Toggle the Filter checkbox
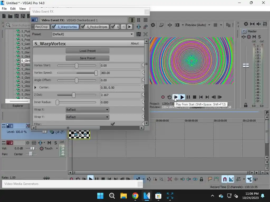 click(x=113, y=124)
